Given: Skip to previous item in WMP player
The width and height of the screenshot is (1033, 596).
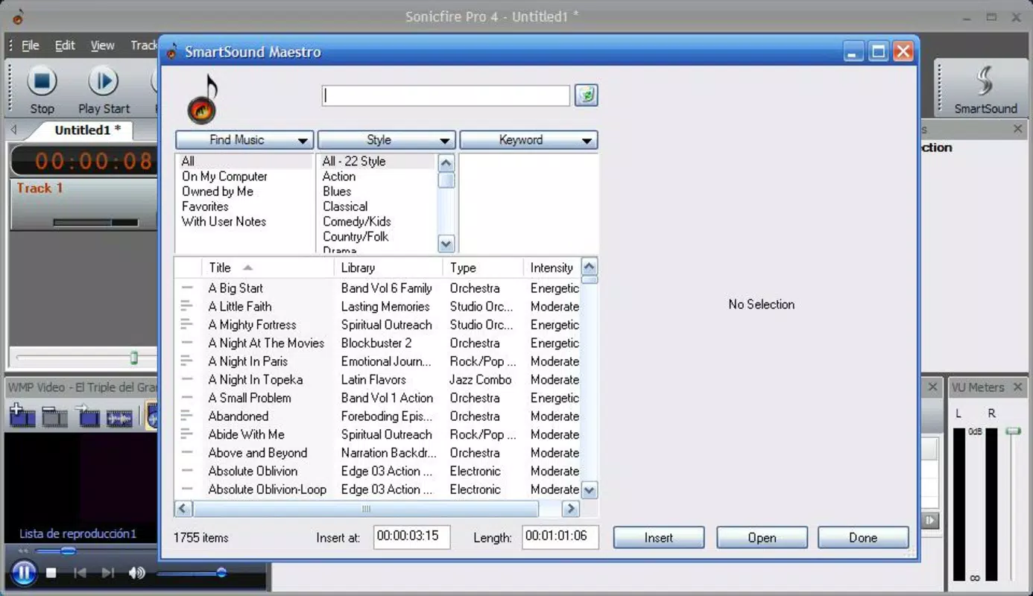Looking at the screenshot, I should click(x=80, y=573).
